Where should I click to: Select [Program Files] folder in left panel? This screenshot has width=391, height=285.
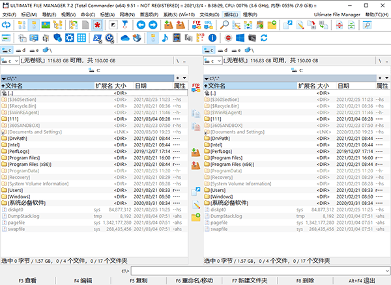(x=94, y=158)
